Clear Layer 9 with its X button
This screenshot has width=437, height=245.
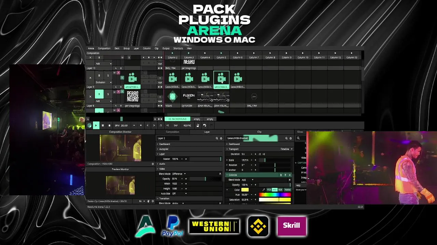click(90, 78)
